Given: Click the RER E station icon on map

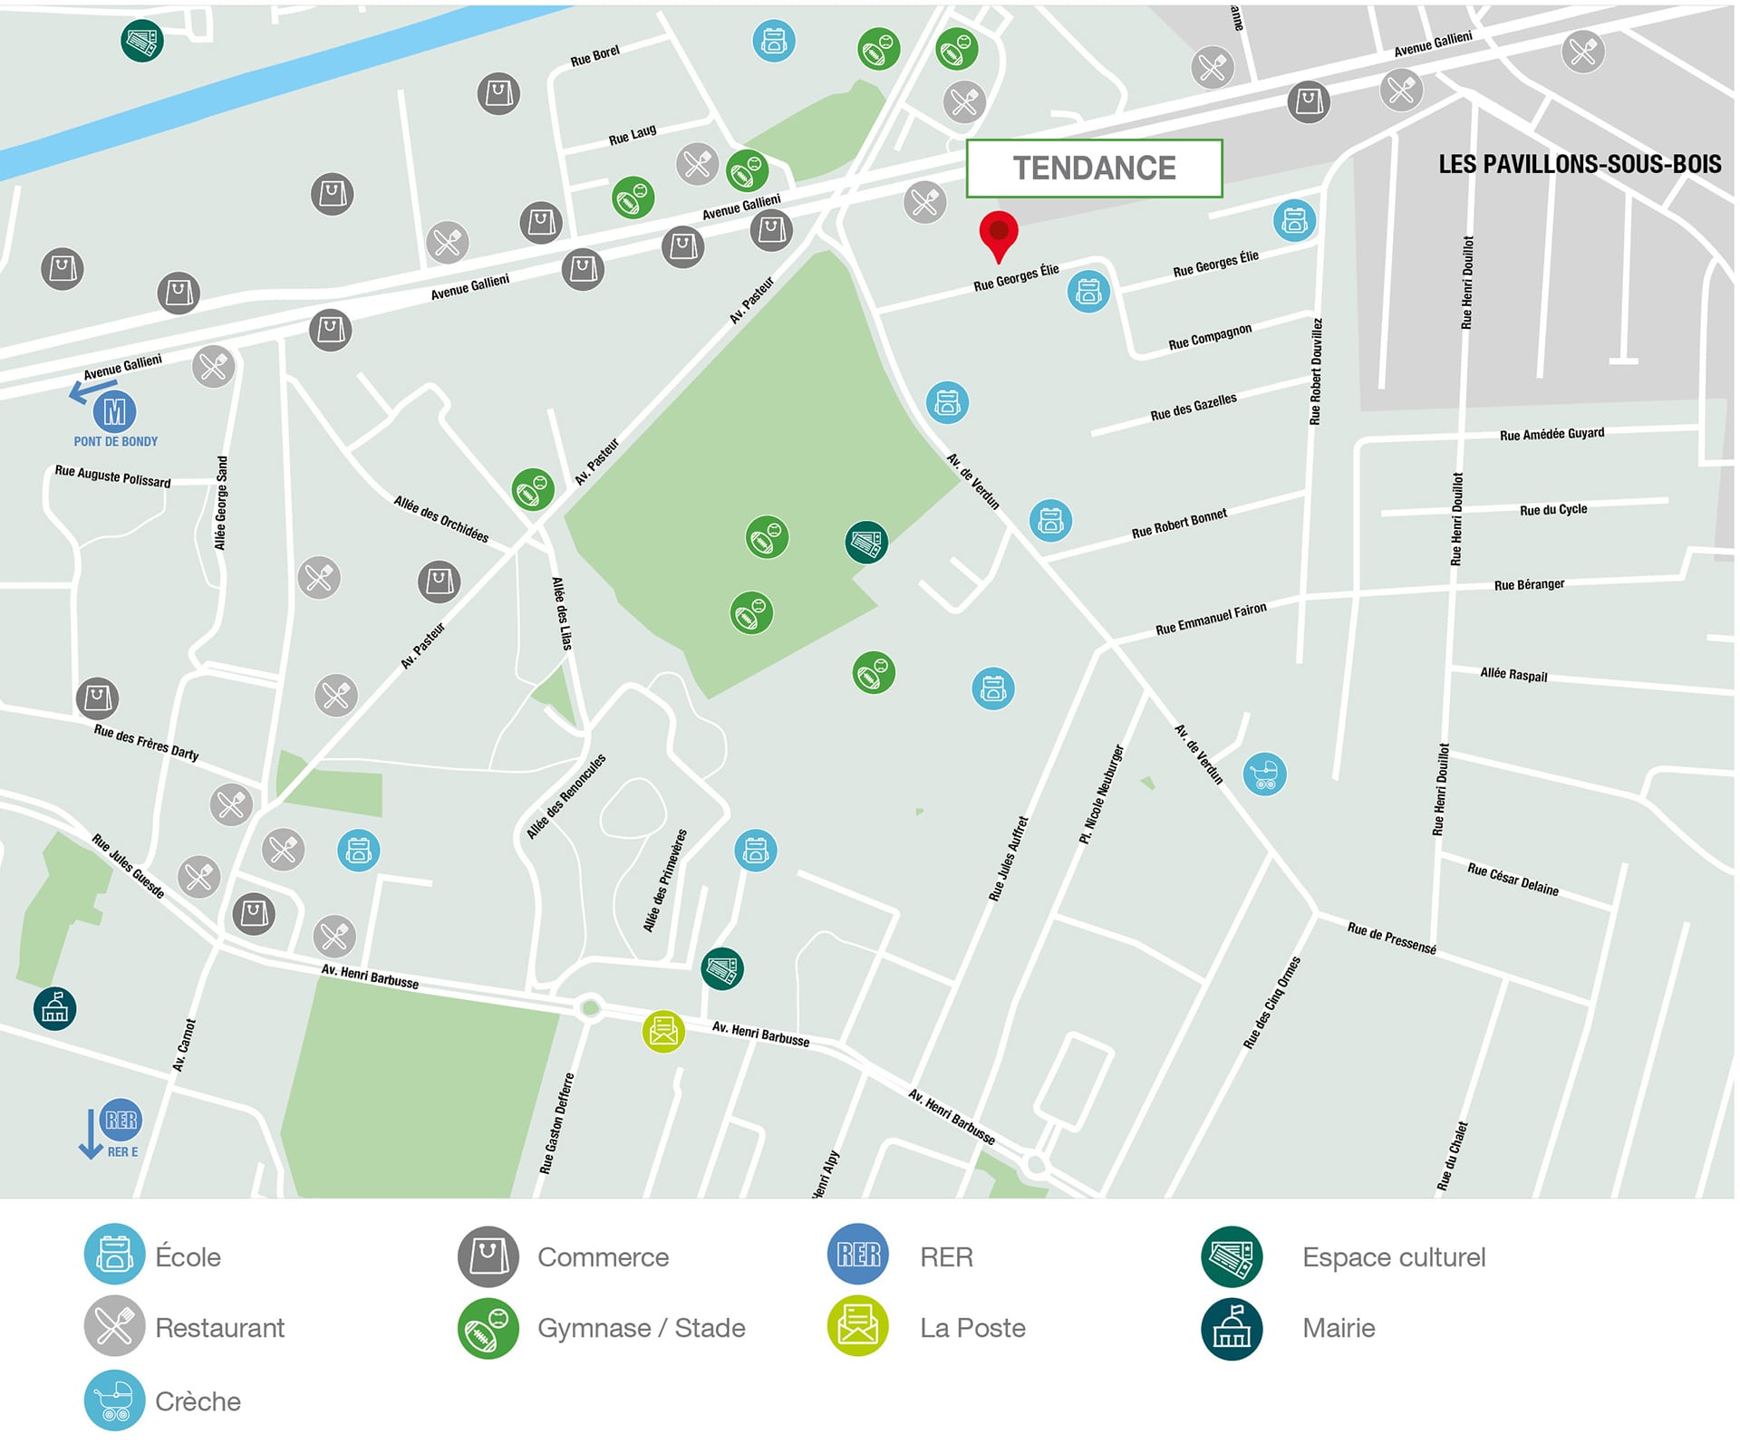Looking at the screenshot, I should (x=121, y=1121).
